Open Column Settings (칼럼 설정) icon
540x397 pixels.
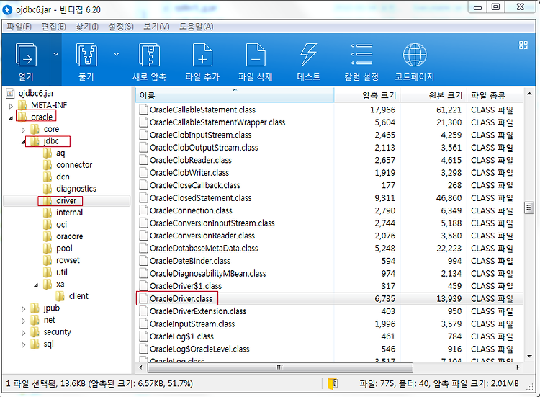(361, 55)
